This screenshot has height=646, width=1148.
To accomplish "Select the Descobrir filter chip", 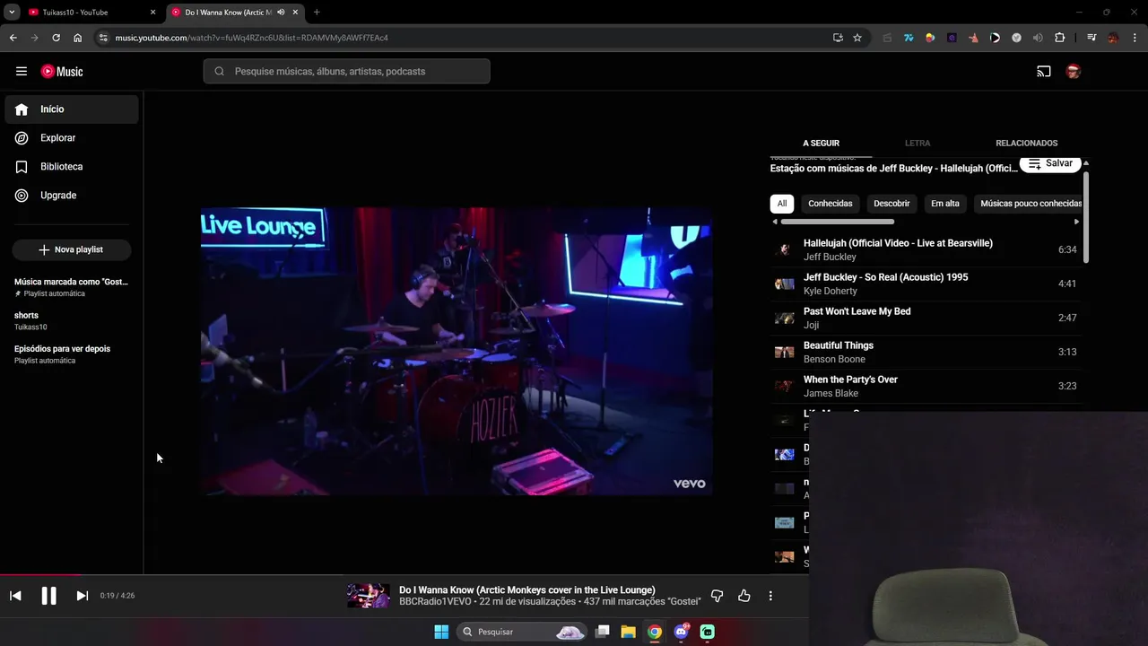I will tap(891, 204).
